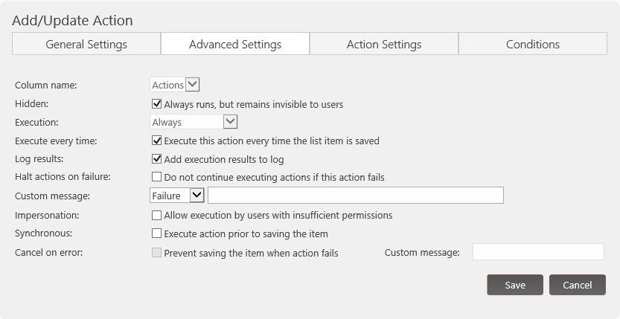Click the Cancel on error custom message field
620x319 pixels.
point(539,252)
